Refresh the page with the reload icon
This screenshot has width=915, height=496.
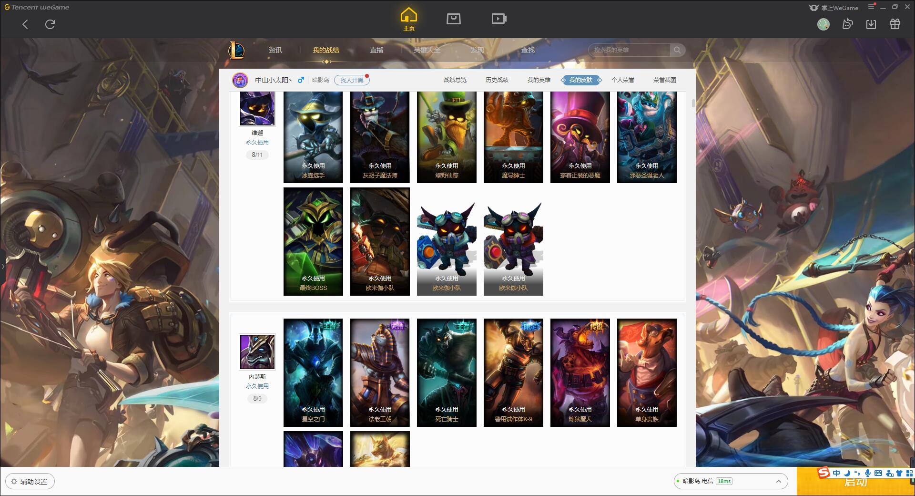(50, 24)
